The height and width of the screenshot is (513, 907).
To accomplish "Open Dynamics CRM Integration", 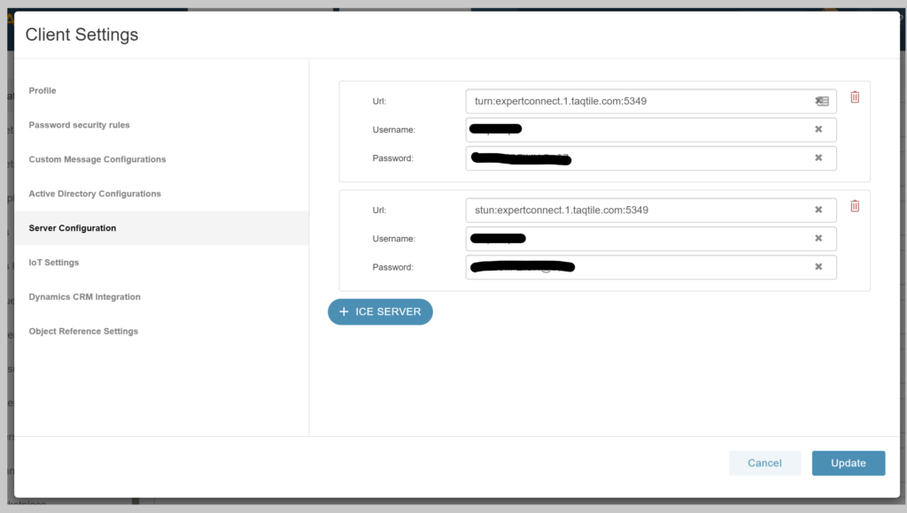I will (x=84, y=296).
